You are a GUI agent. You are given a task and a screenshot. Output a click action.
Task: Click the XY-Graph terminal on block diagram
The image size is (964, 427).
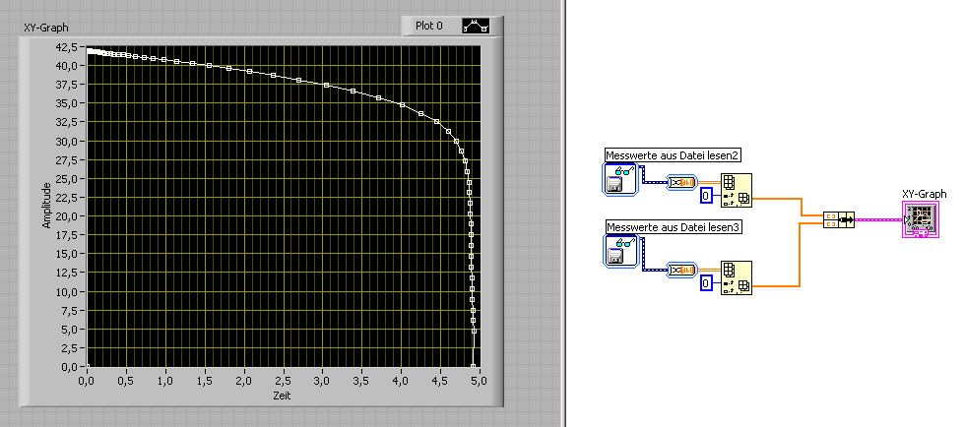pyautogui.click(x=921, y=220)
